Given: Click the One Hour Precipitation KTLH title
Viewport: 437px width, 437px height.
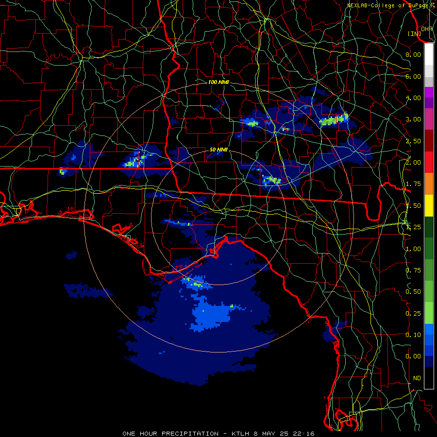Looking at the screenshot, I should pos(218,434).
